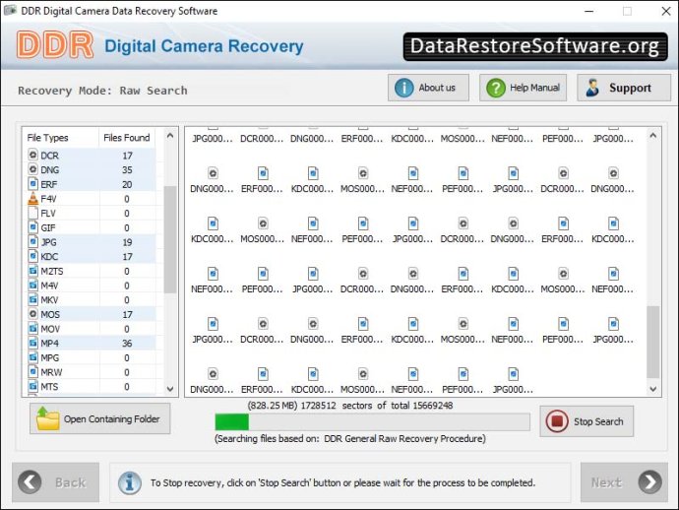Click Open Containing Folder button

(x=100, y=418)
